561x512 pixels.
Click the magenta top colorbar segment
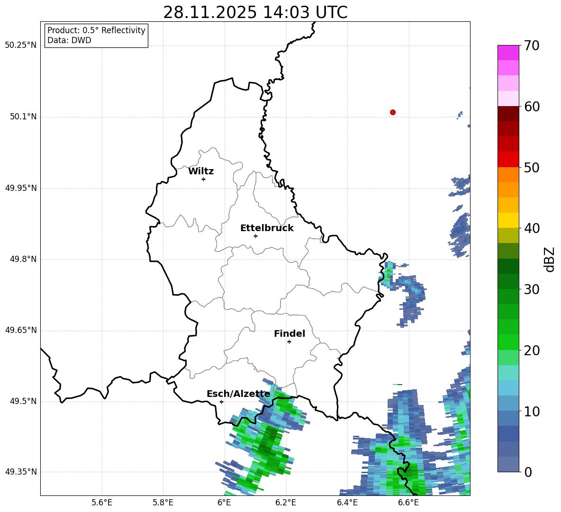508,53
